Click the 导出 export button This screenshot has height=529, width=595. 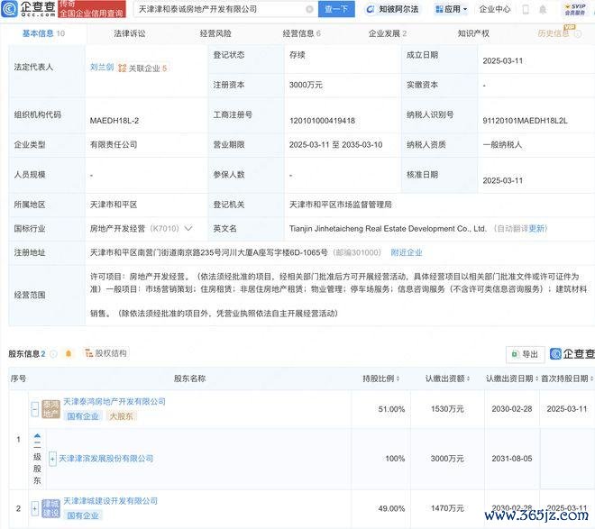coord(526,354)
